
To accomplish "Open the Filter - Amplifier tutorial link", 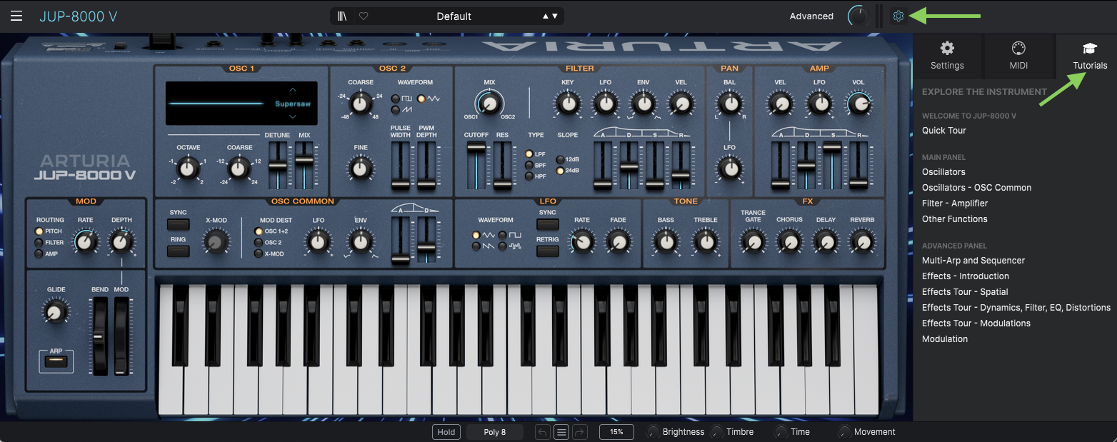I will pyautogui.click(x=955, y=204).
